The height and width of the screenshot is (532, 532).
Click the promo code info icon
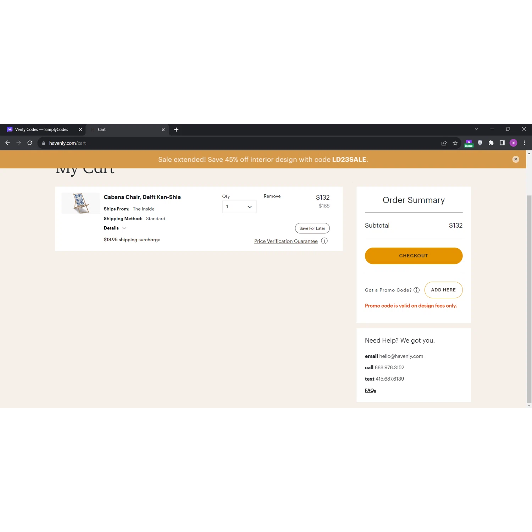417,290
